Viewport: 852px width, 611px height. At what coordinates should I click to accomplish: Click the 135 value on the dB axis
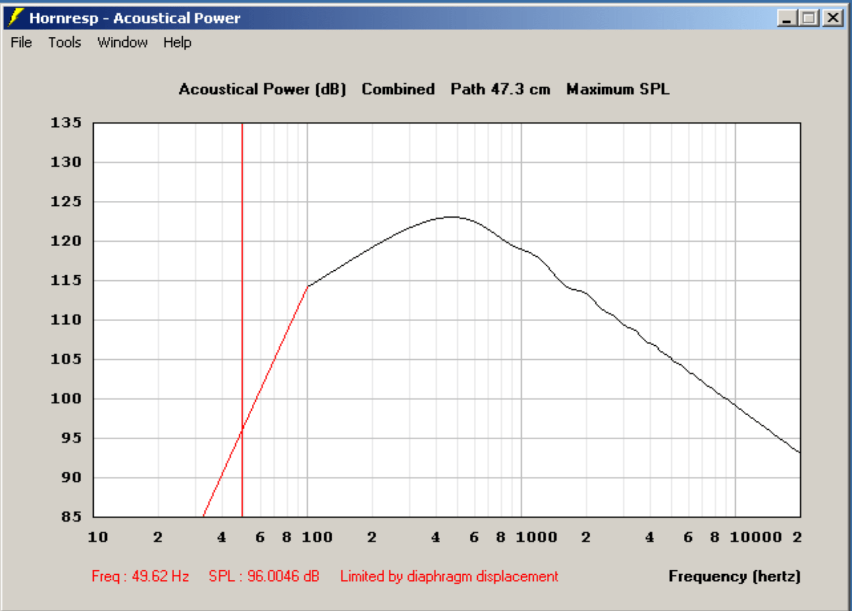tap(66, 122)
